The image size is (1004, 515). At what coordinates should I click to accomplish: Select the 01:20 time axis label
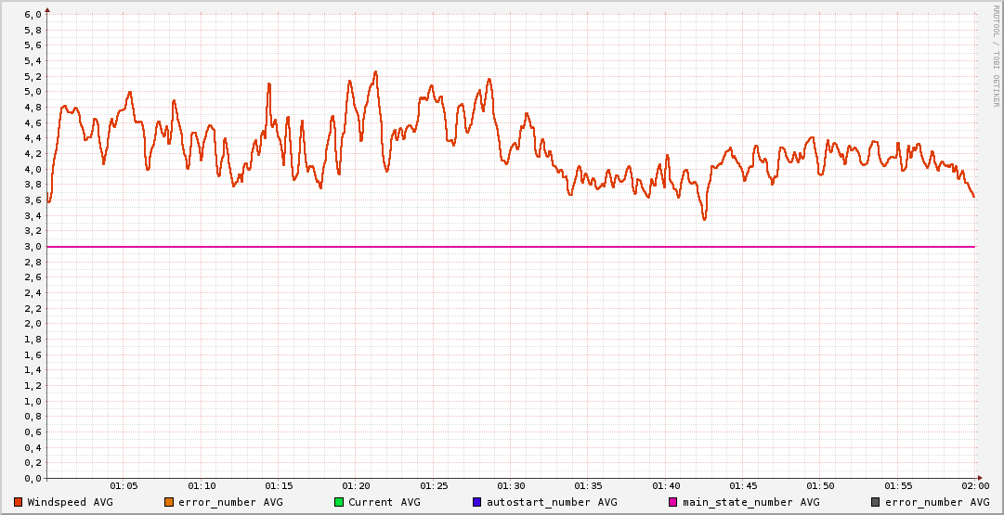[357, 486]
